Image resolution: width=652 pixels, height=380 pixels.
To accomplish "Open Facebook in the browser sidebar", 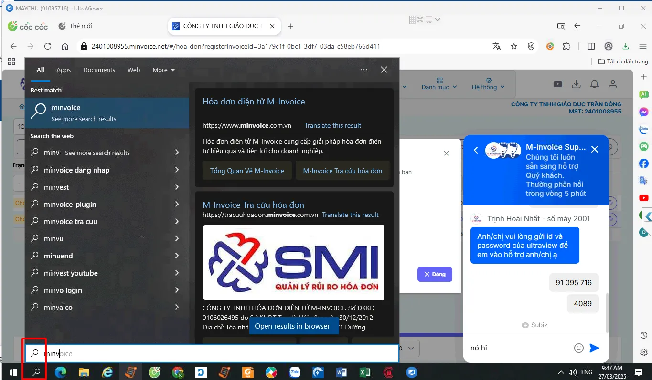I will click(644, 164).
